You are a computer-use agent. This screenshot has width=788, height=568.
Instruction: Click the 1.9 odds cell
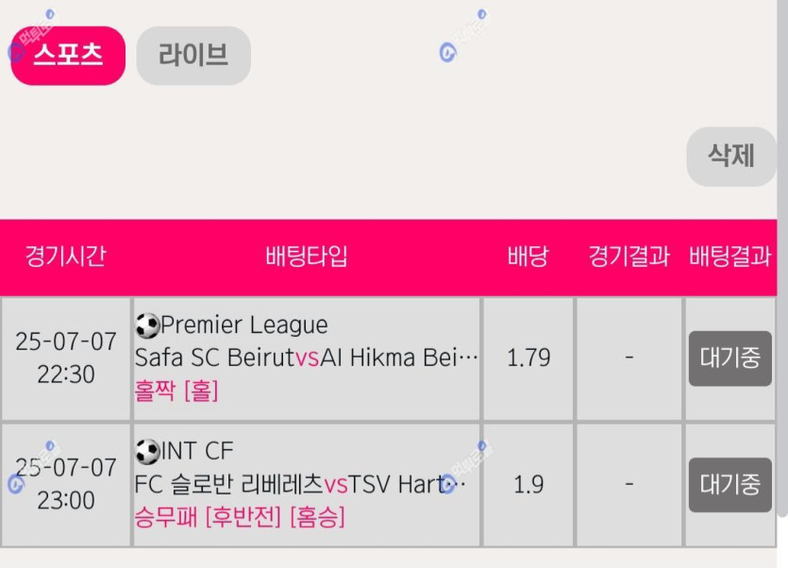528,485
